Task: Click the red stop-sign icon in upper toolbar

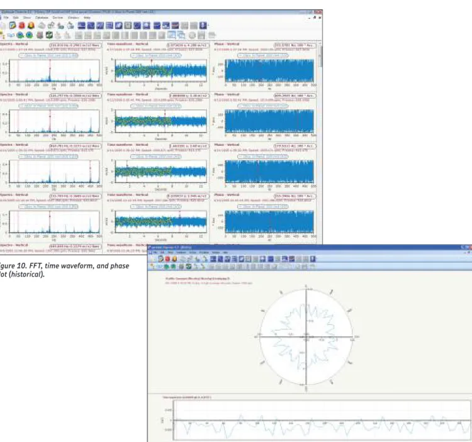Action: tap(21, 26)
